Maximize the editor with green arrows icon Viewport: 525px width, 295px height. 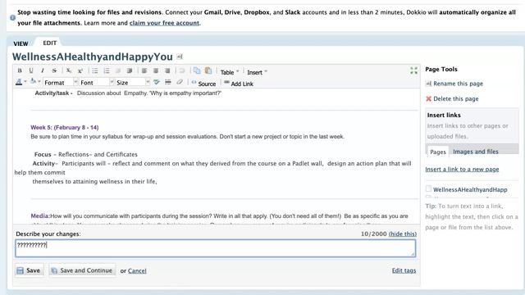point(413,70)
